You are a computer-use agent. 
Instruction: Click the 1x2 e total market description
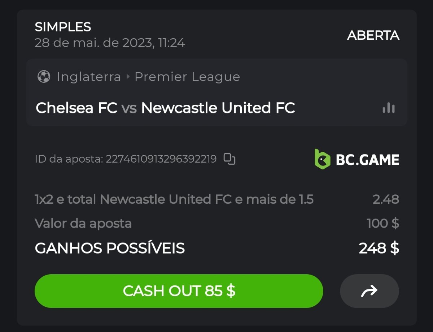point(174,199)
